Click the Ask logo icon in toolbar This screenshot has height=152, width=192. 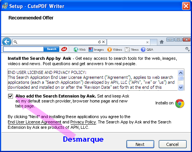[x=64, y=49]
